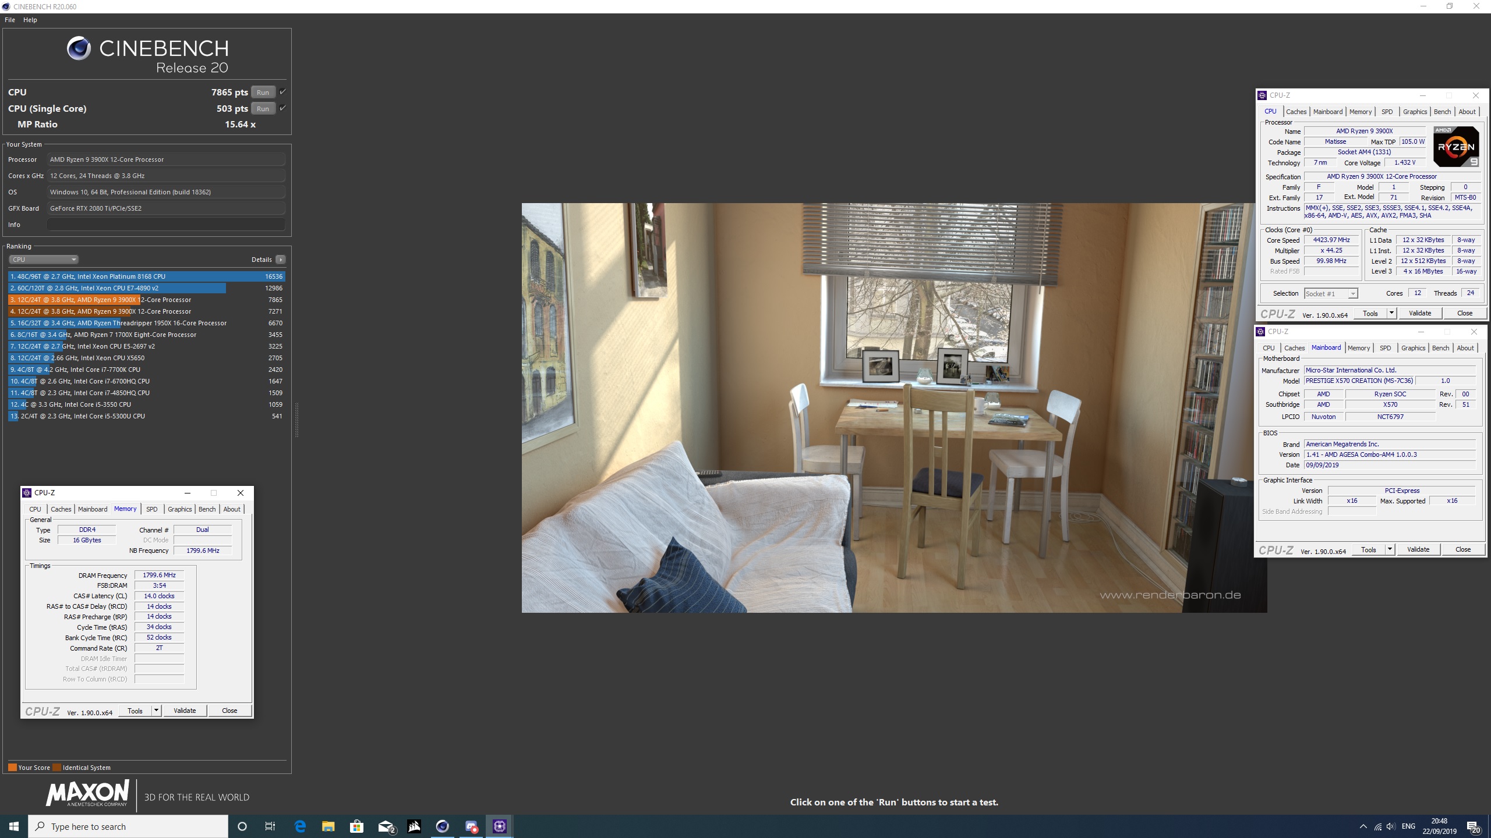Run the CPU Single Core benchmark

click(263, 108)
